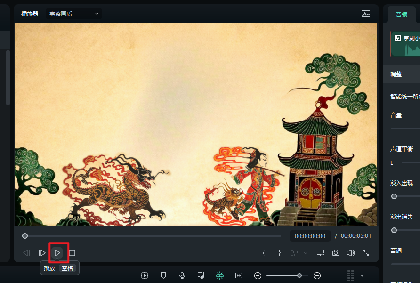Switch to the 音频 tab
The width and height of the screenshot is (420, 283).
pyautogui.click(x=401, y=15)
